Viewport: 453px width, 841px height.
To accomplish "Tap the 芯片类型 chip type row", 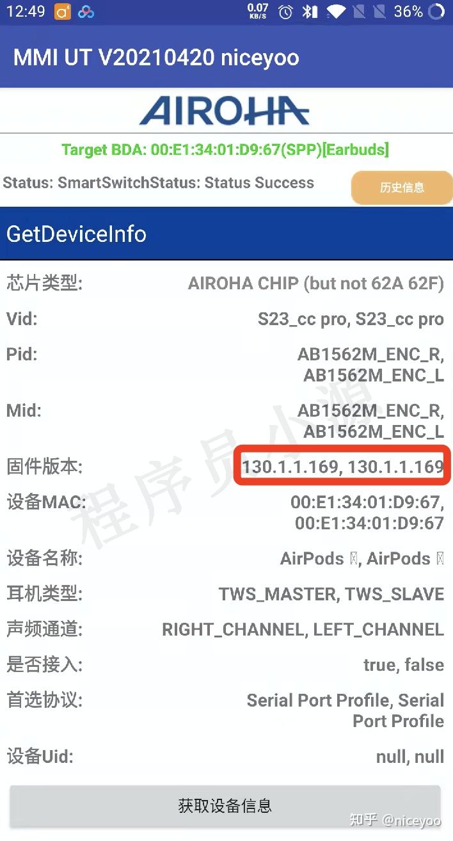I will point(226,283).
